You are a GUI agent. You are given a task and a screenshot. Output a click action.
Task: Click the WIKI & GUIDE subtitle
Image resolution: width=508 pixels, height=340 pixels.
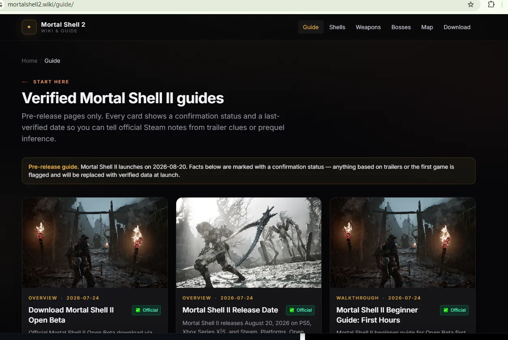[59, 31]
